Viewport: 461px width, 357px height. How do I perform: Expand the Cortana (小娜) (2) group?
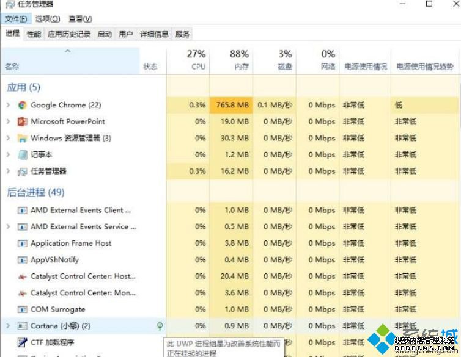click(8, 326)
